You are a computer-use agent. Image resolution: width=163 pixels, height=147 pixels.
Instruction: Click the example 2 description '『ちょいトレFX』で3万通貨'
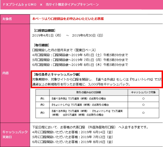80,105
